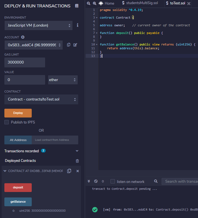Click the orange Deploy button
The image size is (198, 218).
coord(18,113)
